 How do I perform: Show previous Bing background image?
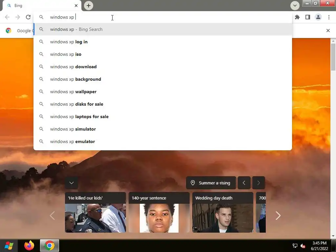244,183
